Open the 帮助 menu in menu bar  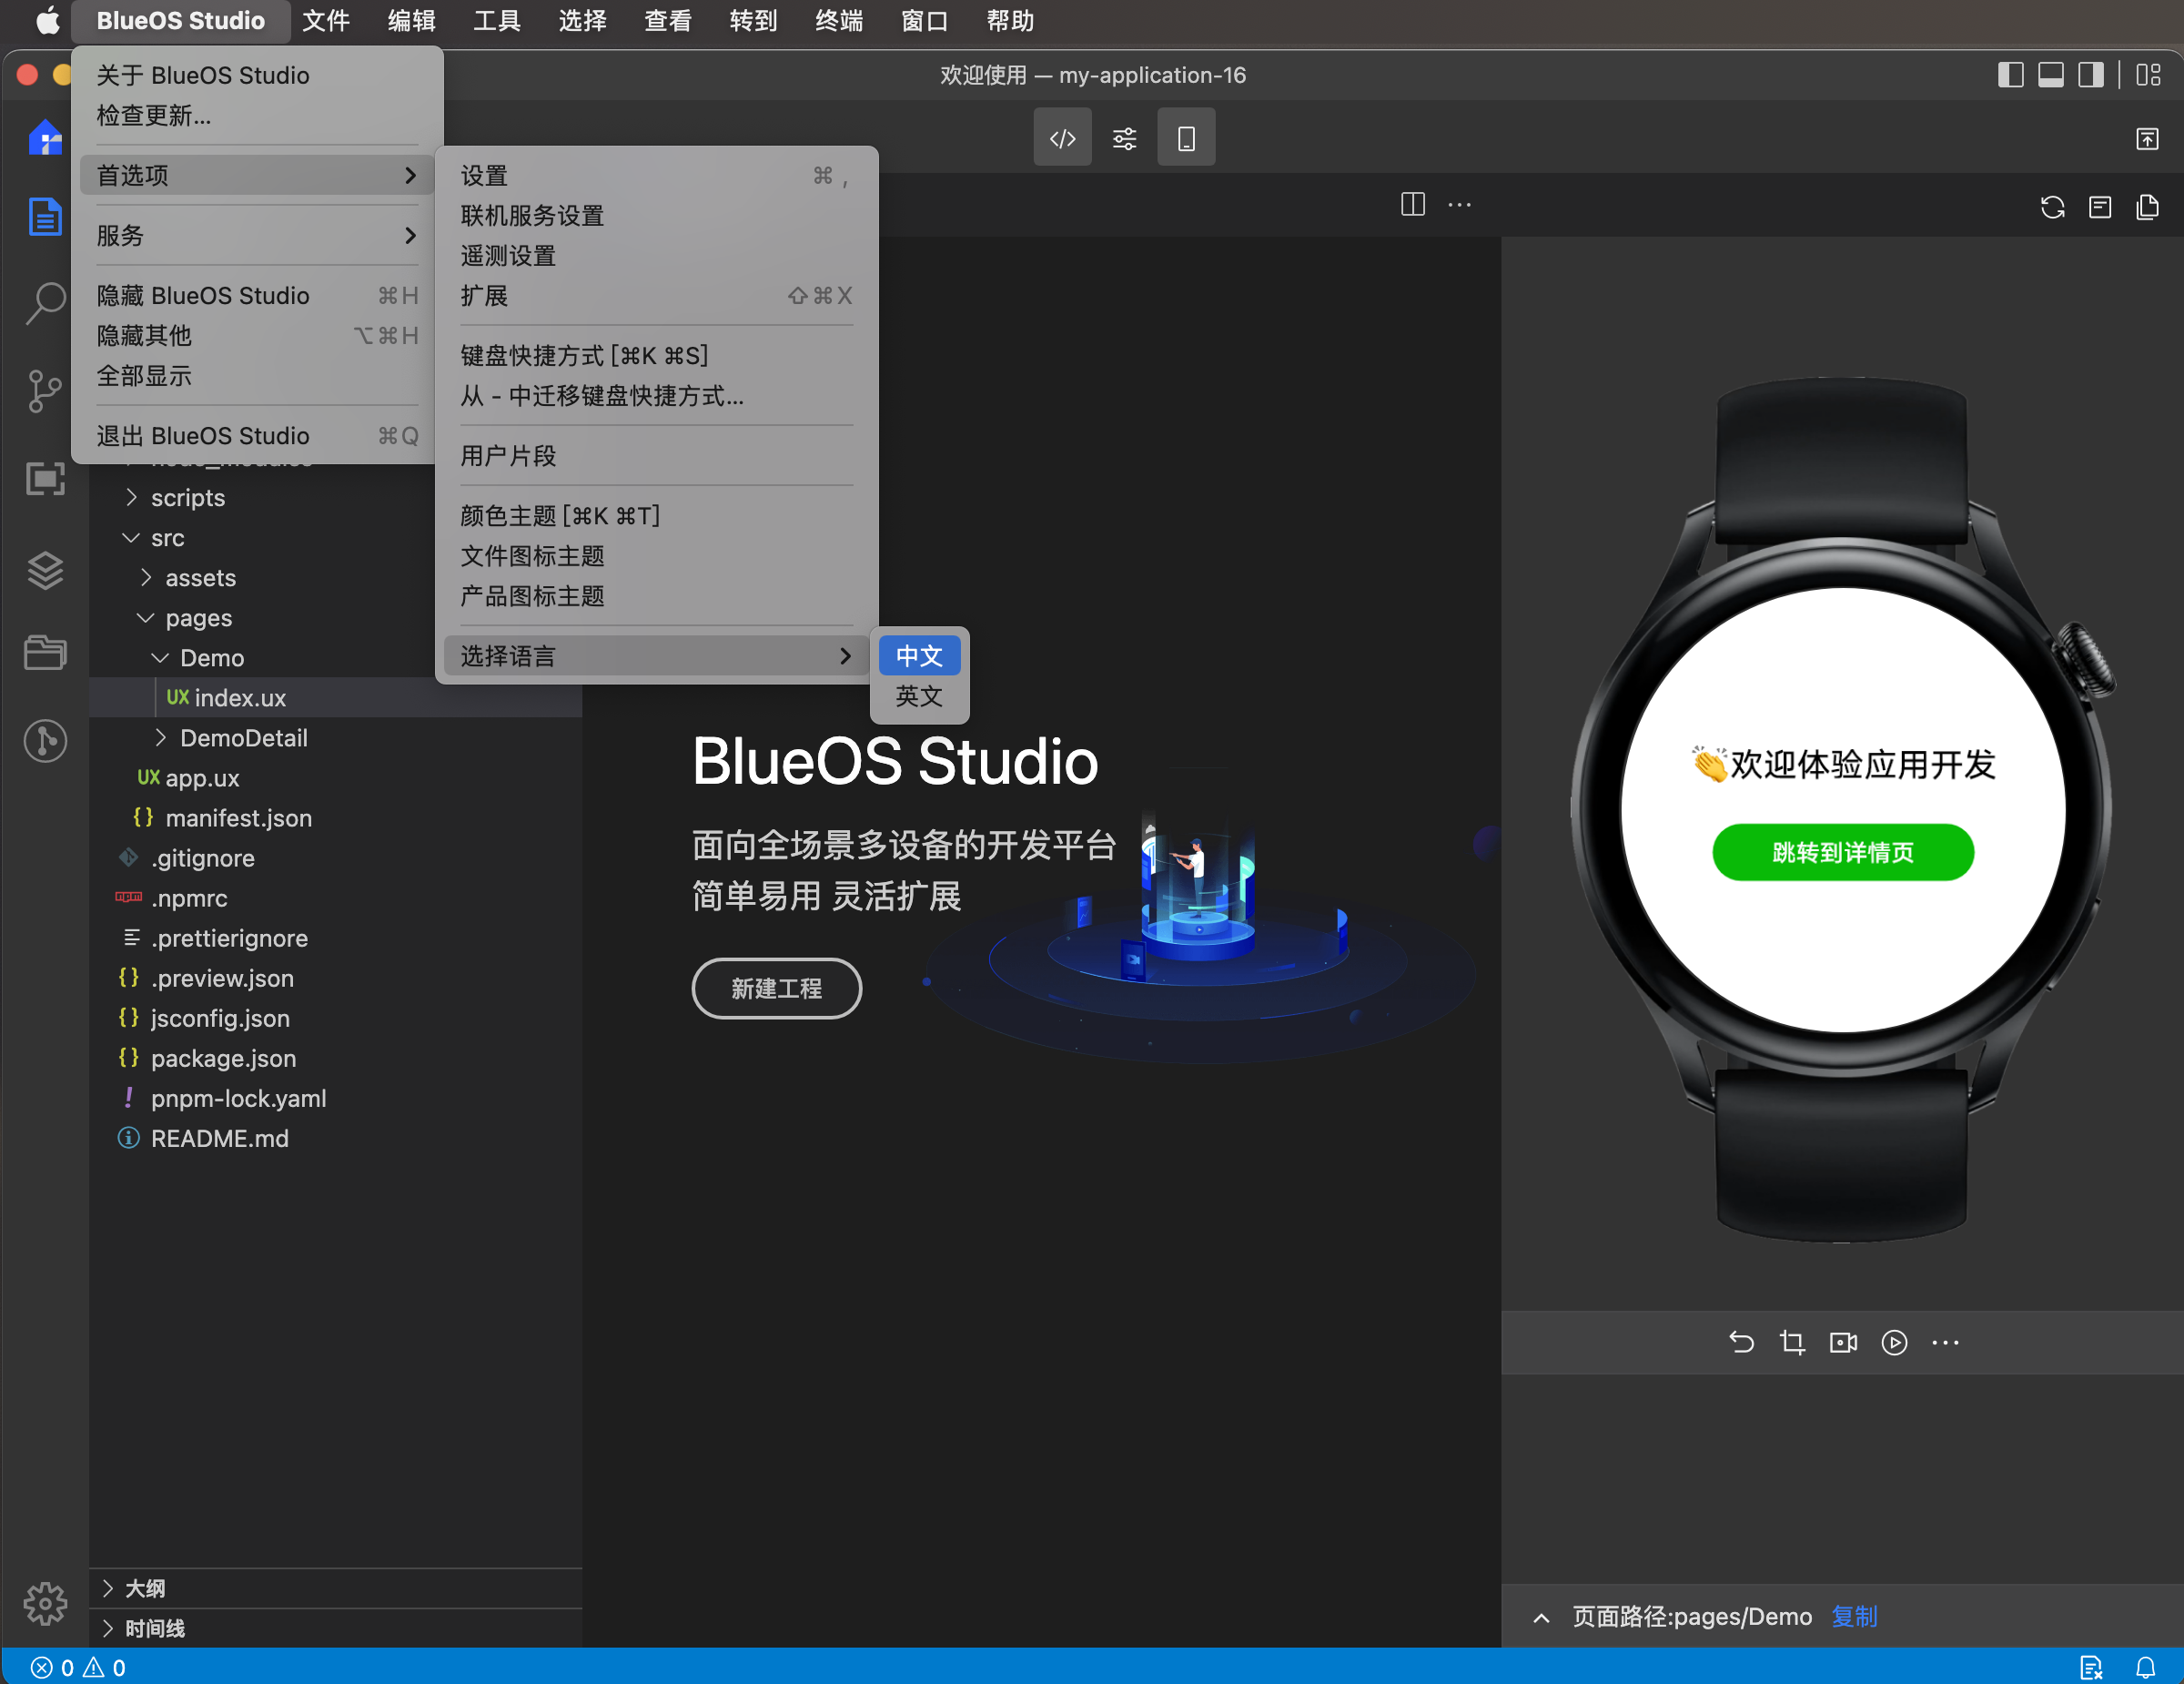point(1010,21)
